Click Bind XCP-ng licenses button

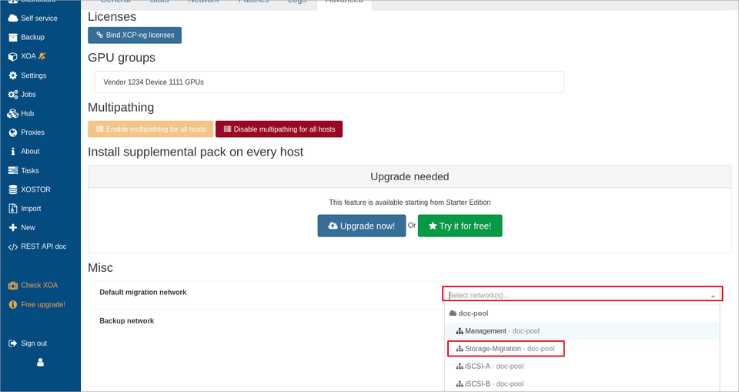(x=135, y=35)
